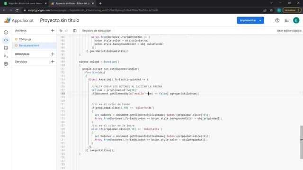The width and height of the screenshot is (303, 170).
Task: Select the Bibliotecas section header
Action: (x=22, y=54)
